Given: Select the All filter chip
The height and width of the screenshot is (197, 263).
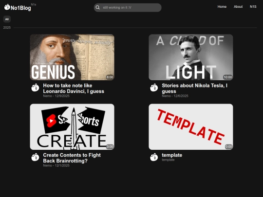Looking at the screenshot, I should click(7, 19).
